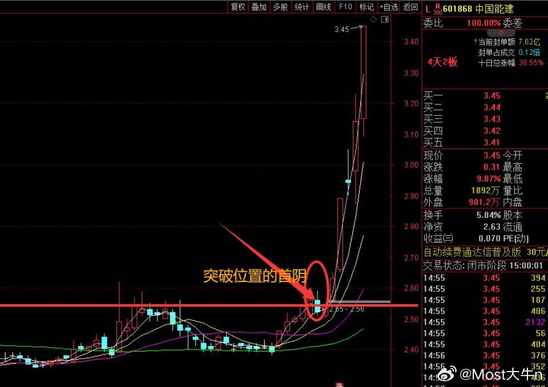Click the red L flag icon

[428, 9]
